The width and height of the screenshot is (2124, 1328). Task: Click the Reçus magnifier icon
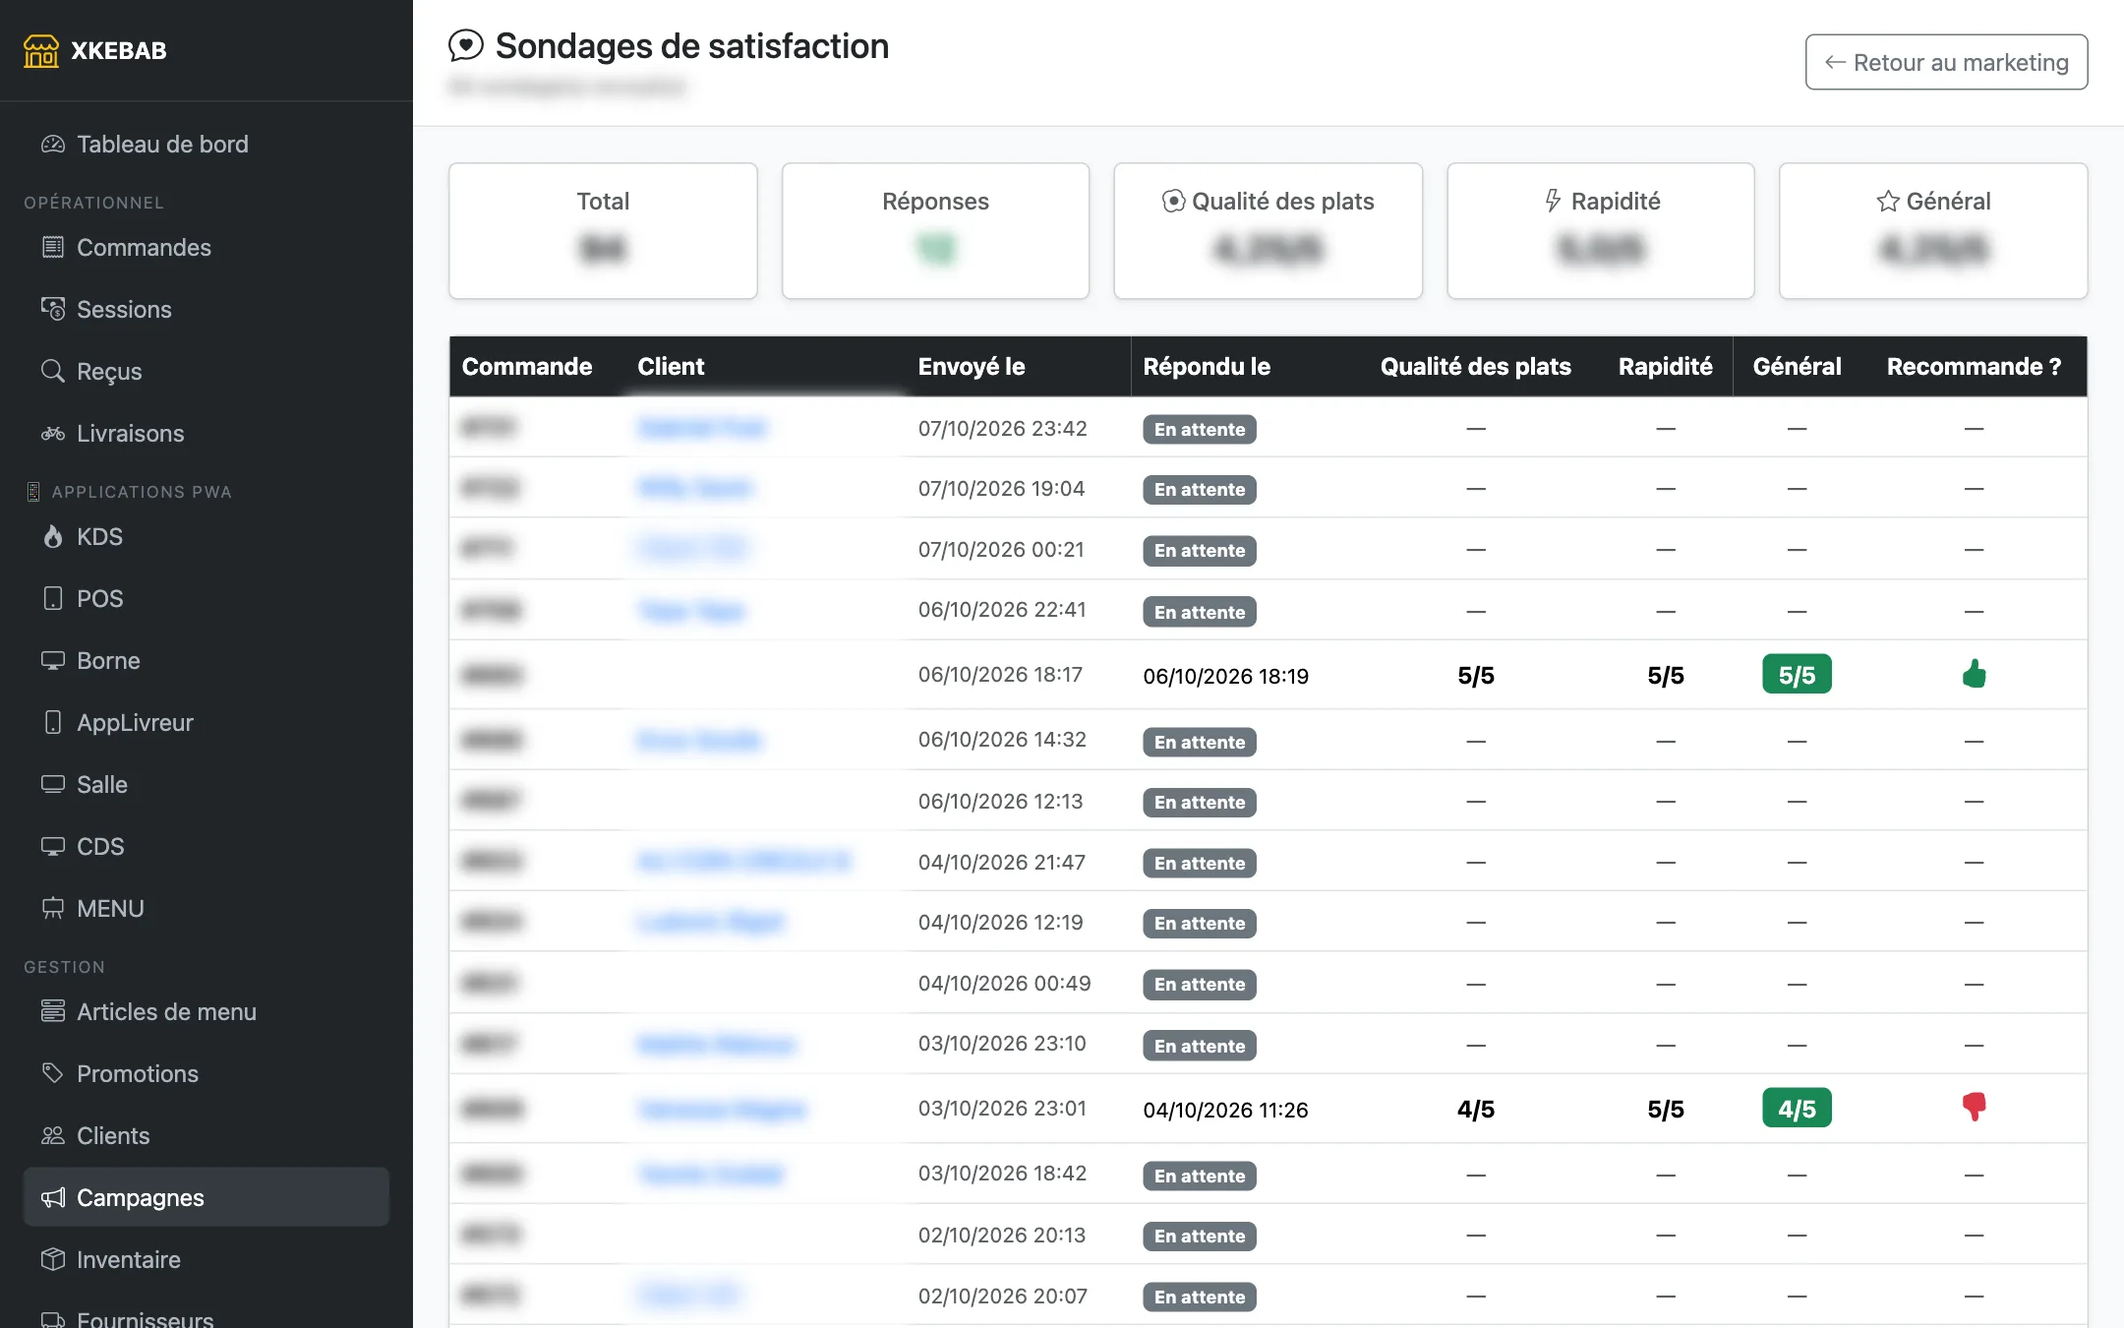[53, 371]
